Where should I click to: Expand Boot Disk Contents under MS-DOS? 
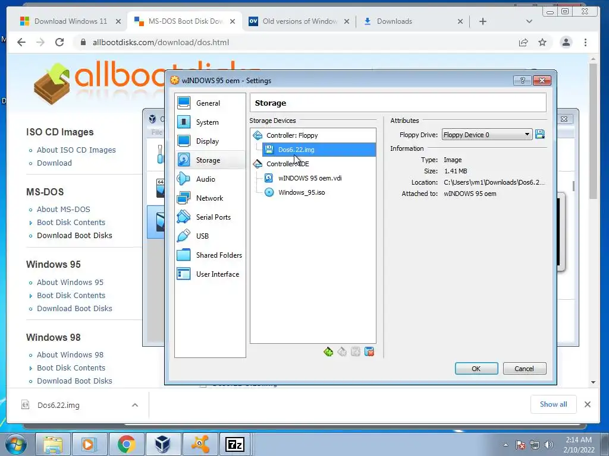tap(71, 223)
